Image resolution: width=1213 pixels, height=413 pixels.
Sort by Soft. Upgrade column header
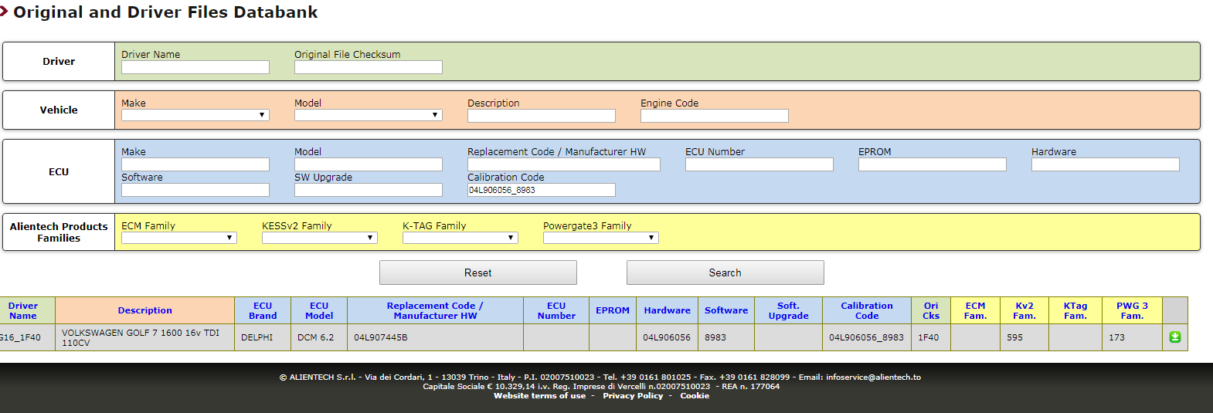(x=788, y=310)
